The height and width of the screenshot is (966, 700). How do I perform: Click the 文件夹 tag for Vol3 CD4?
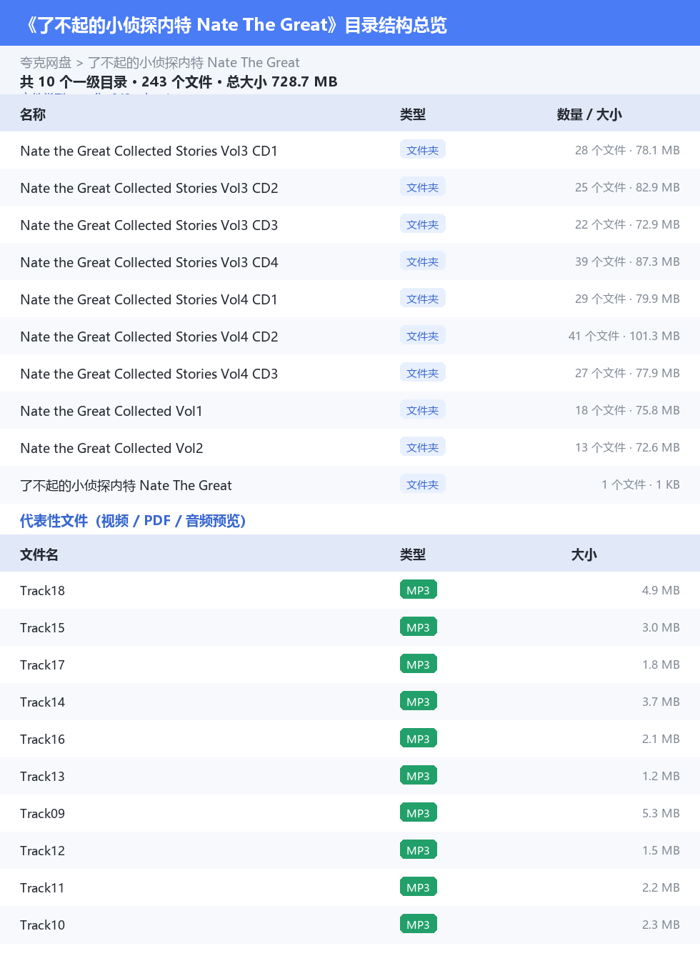click(x=422, y=262)
